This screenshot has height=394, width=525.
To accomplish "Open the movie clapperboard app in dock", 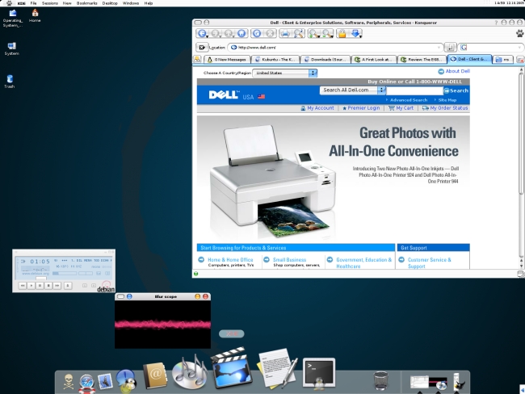I will click(x=231, y=368).
